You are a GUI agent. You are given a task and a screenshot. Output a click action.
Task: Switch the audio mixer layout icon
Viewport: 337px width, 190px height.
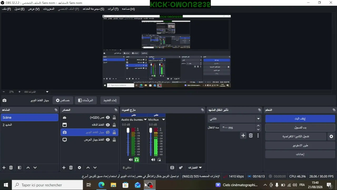pyautogui.click(x=172, y=168)
